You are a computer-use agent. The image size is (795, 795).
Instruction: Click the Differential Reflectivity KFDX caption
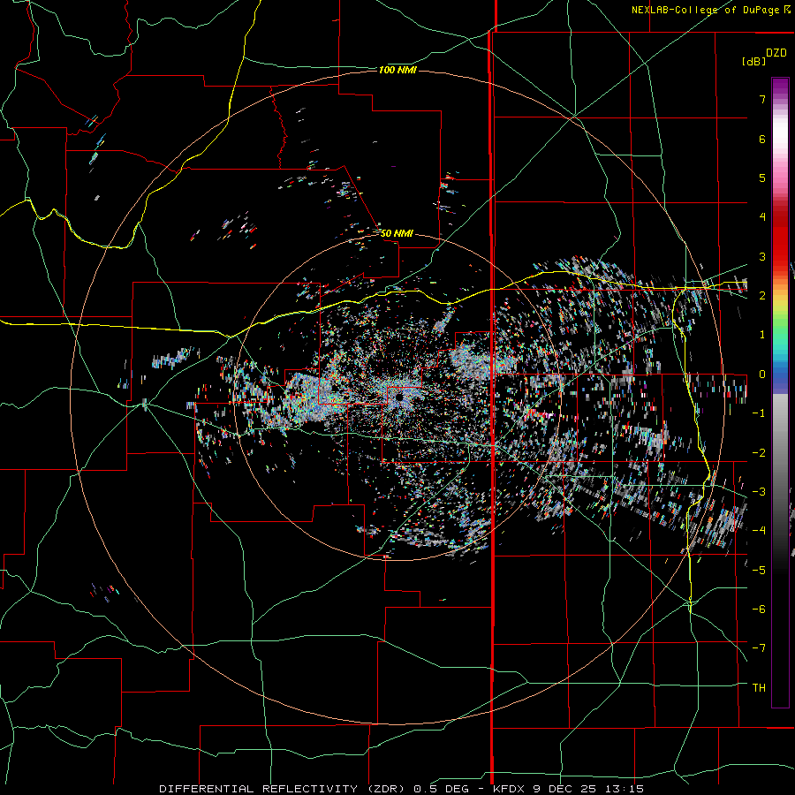[x=402, y=789]
